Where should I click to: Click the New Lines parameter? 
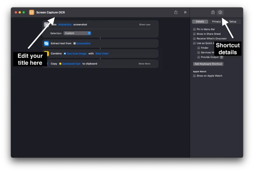[102, 54]
